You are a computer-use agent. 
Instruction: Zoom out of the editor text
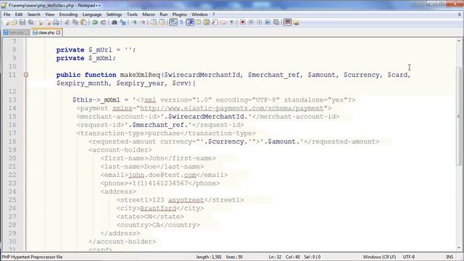point(143,22)
